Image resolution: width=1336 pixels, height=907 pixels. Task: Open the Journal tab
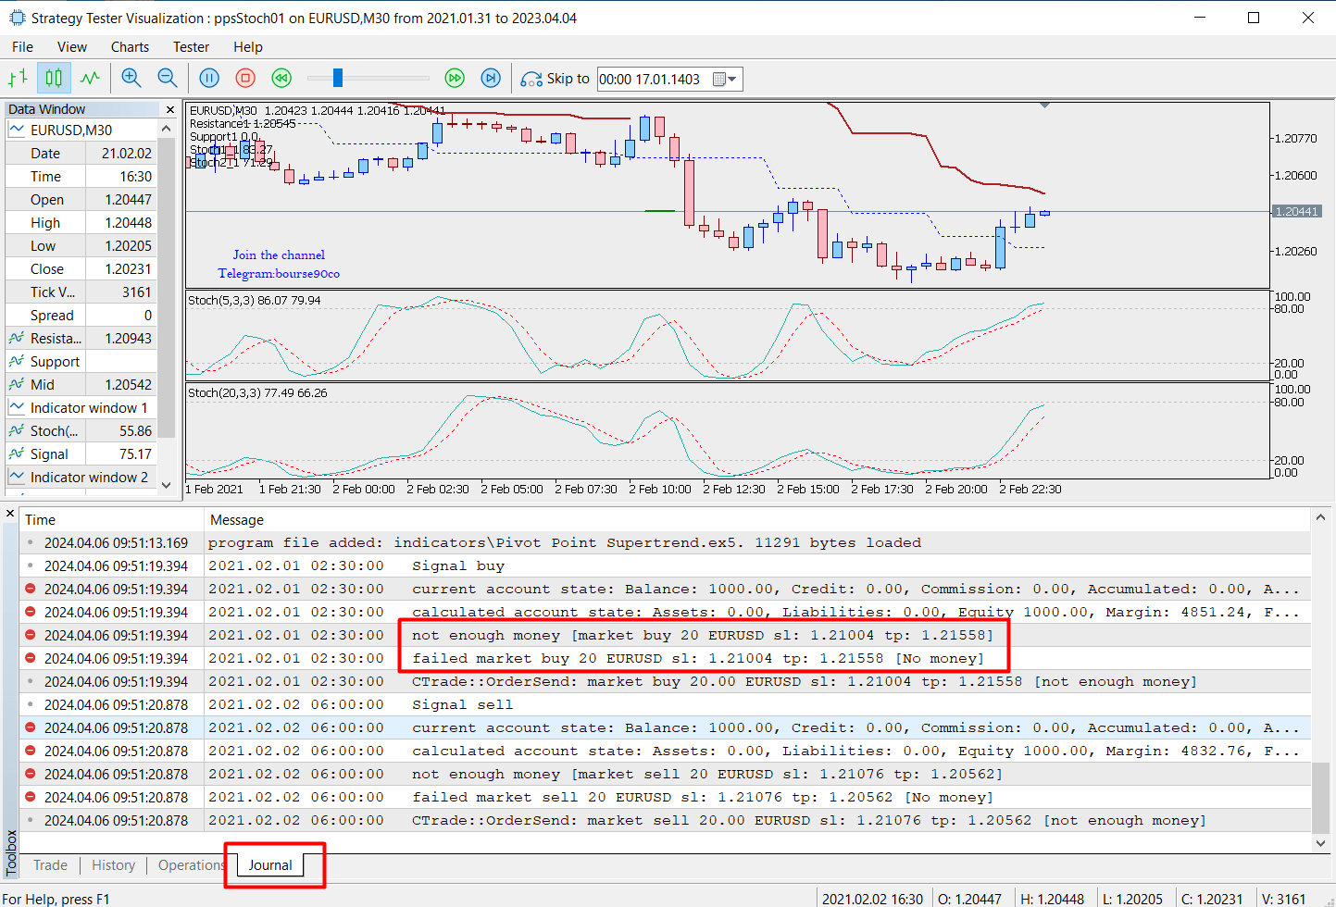270,865
